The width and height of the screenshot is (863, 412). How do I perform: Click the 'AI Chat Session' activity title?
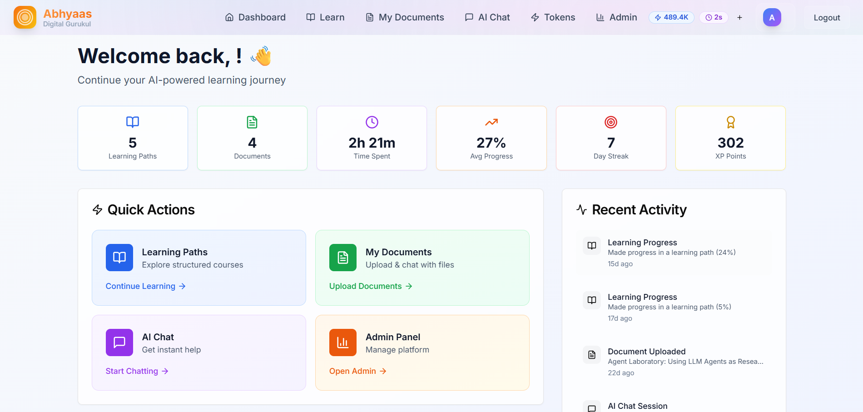[638, 406]
